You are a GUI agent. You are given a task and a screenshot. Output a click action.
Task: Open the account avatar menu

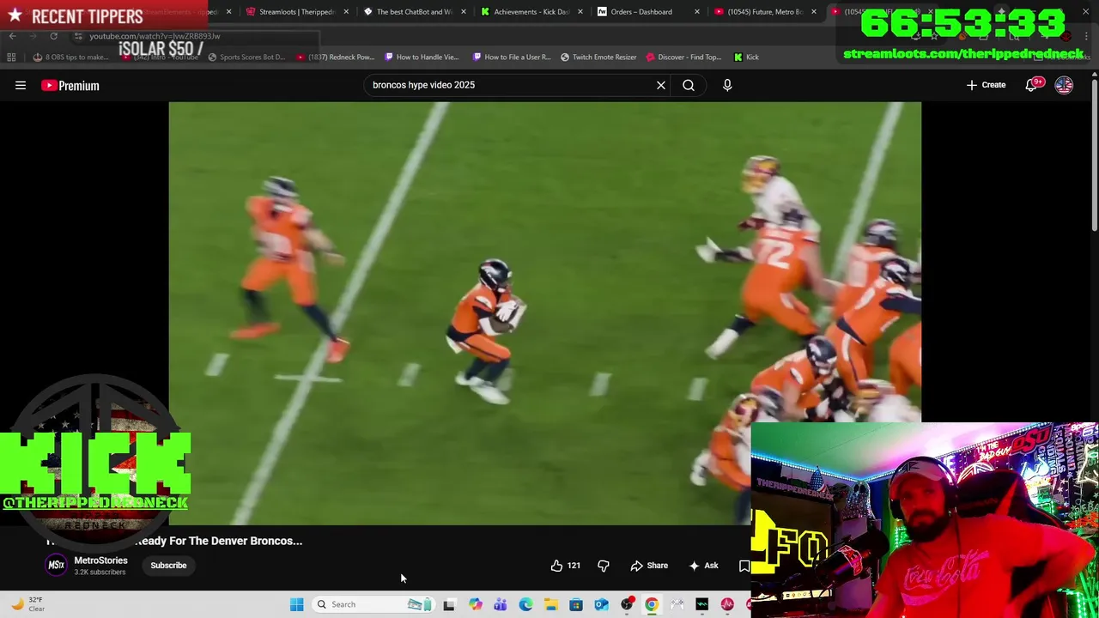(1064, 85)
